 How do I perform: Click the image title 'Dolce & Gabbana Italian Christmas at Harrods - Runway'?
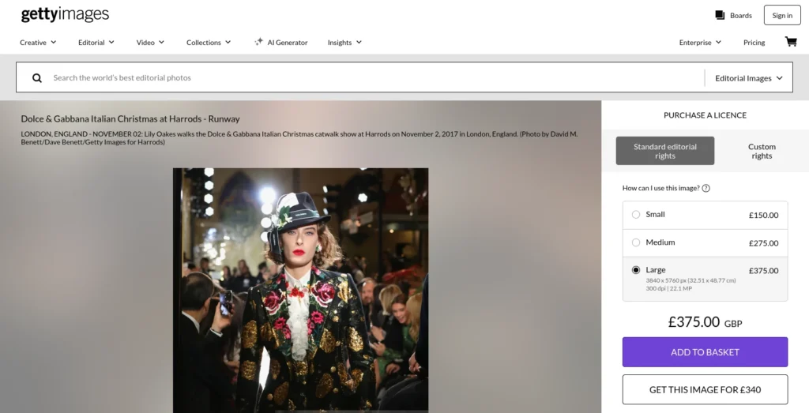tap(130, 118)
